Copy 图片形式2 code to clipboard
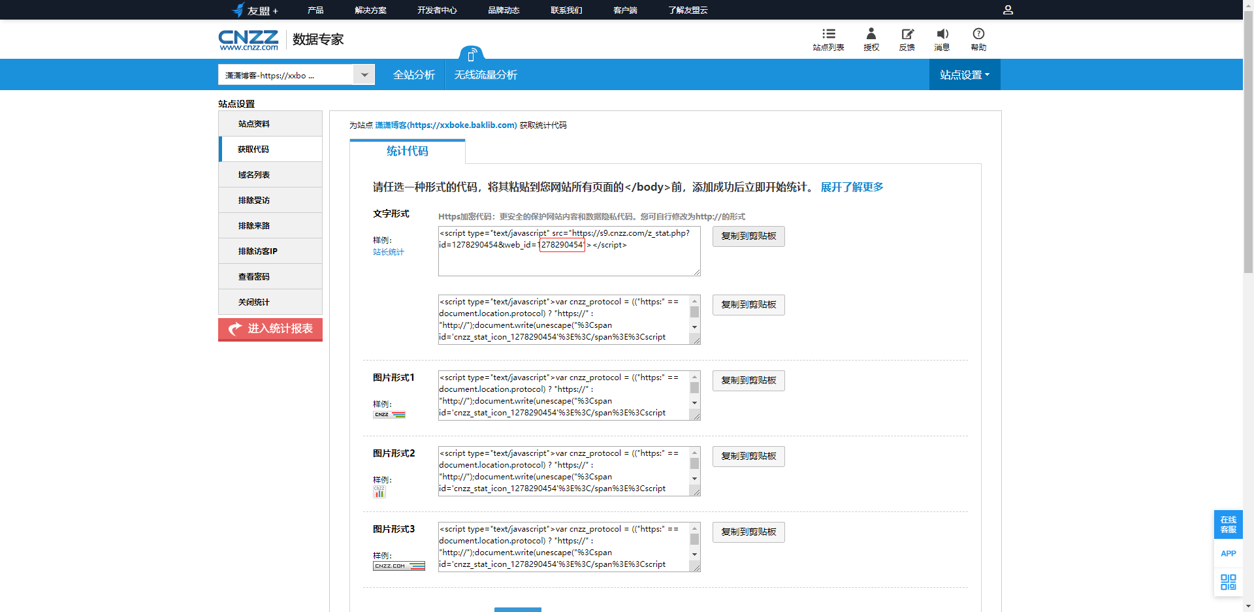The image size is (1254, 612). point(748,457)
